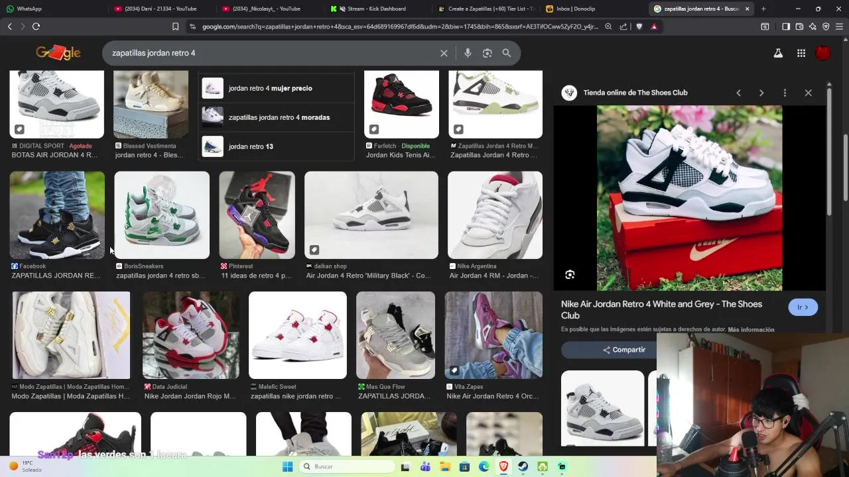The image size is (849, 477).
Task: Go to next image in preview panel
Action: point(761,93)
